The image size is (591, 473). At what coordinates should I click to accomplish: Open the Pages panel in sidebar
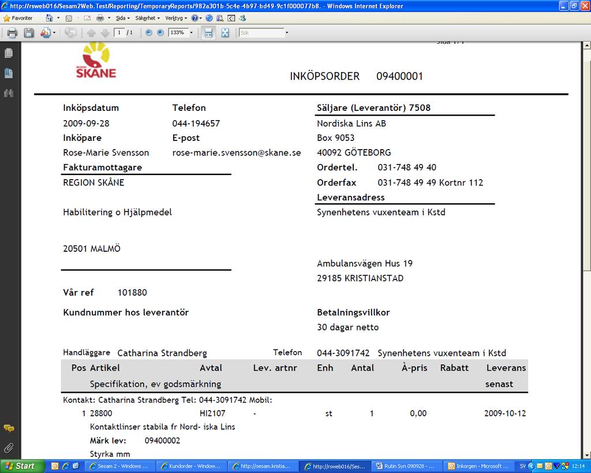click(x=9, y=53)
